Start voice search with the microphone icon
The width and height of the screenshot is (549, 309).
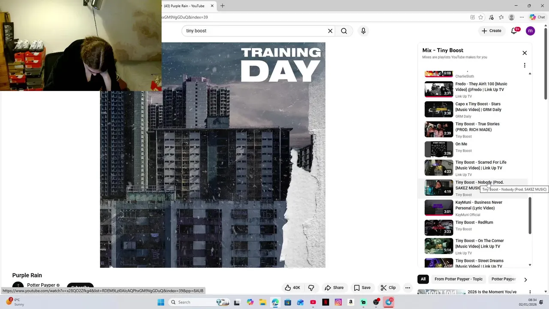click(363, 31)
